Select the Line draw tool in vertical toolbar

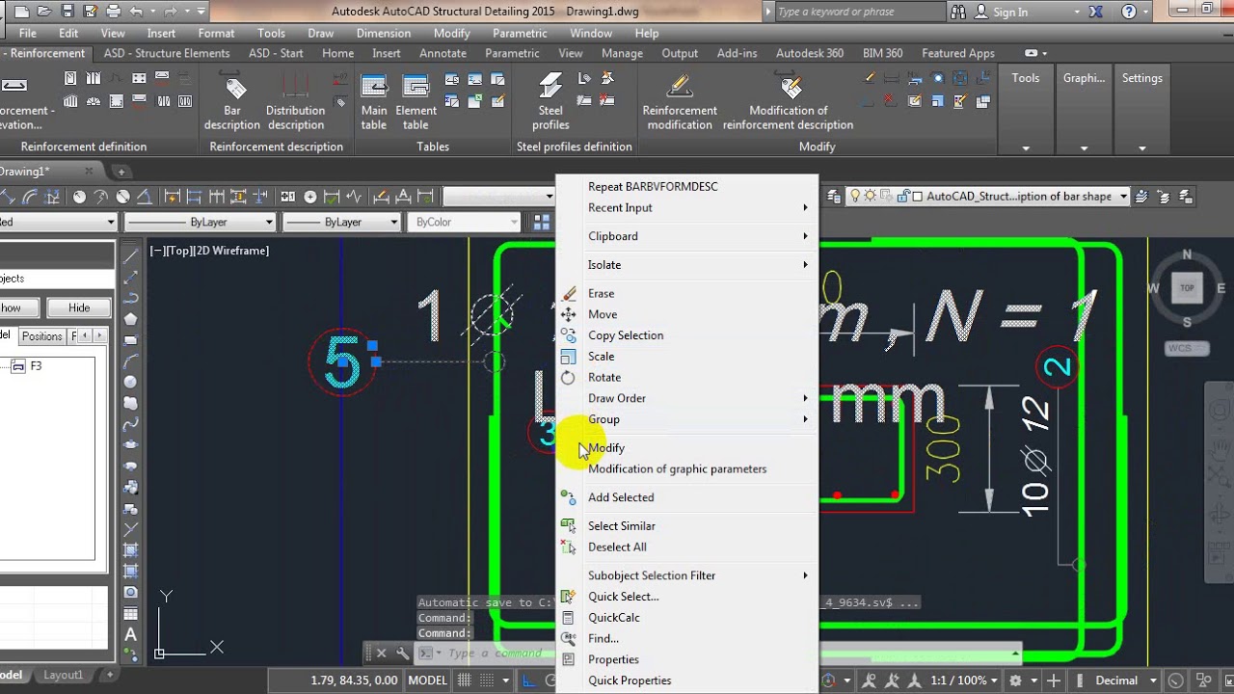click(x=131, y=256)
